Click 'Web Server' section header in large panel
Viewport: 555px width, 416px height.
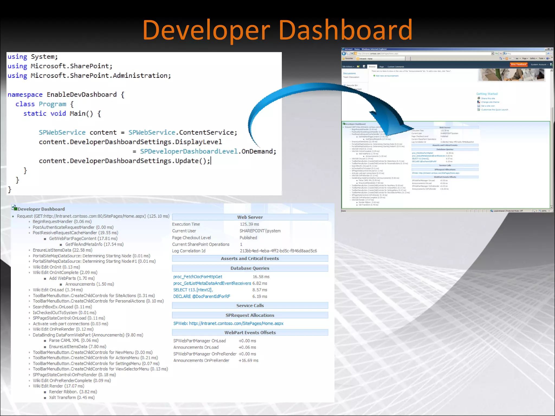pyautogui.click(x=250, y=217)
